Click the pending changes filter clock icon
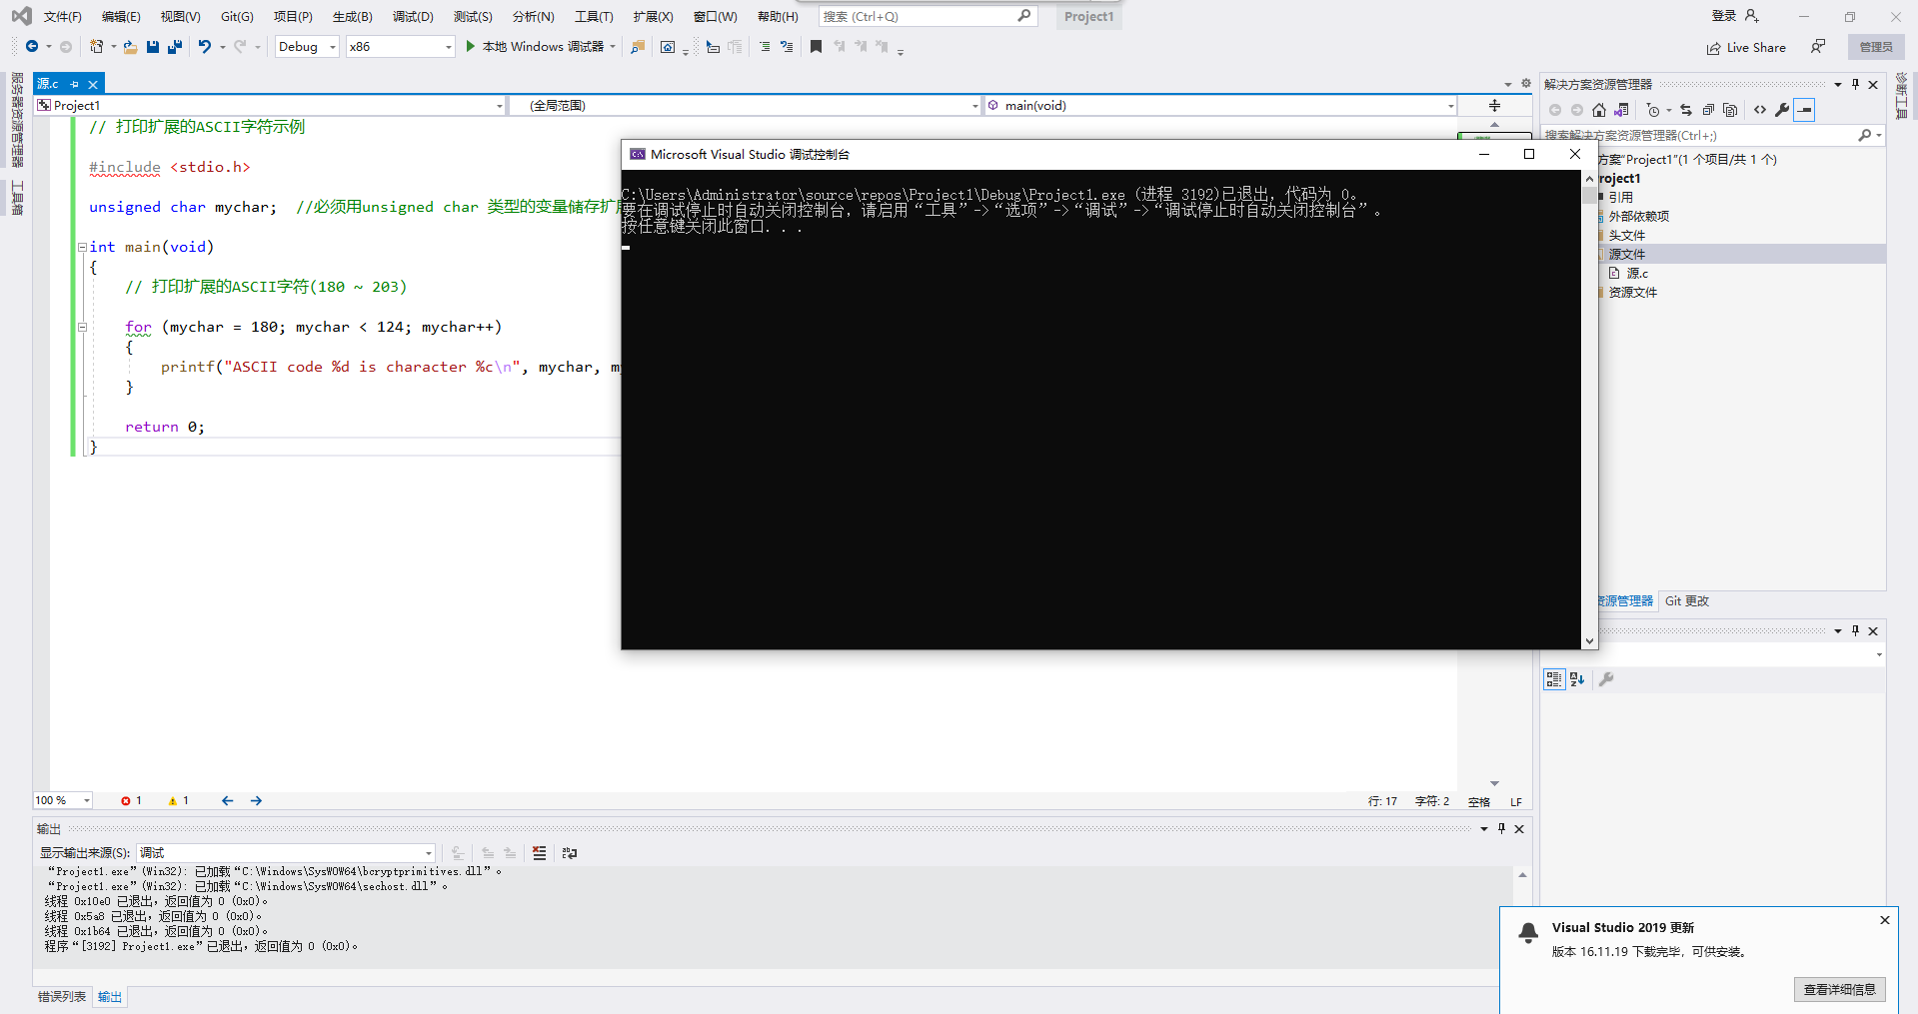This screenshot has height=1014, width=1918. coord(1653,110)
